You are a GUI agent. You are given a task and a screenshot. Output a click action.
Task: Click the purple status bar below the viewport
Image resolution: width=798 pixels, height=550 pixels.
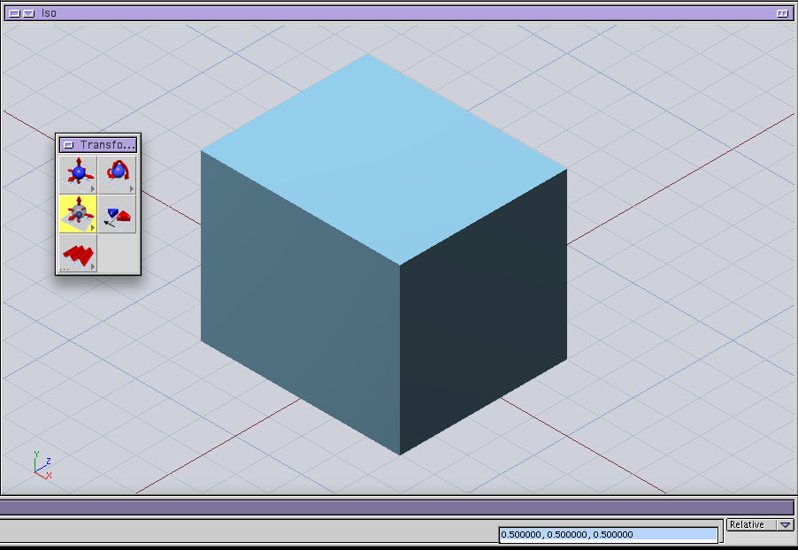[398, 508]
